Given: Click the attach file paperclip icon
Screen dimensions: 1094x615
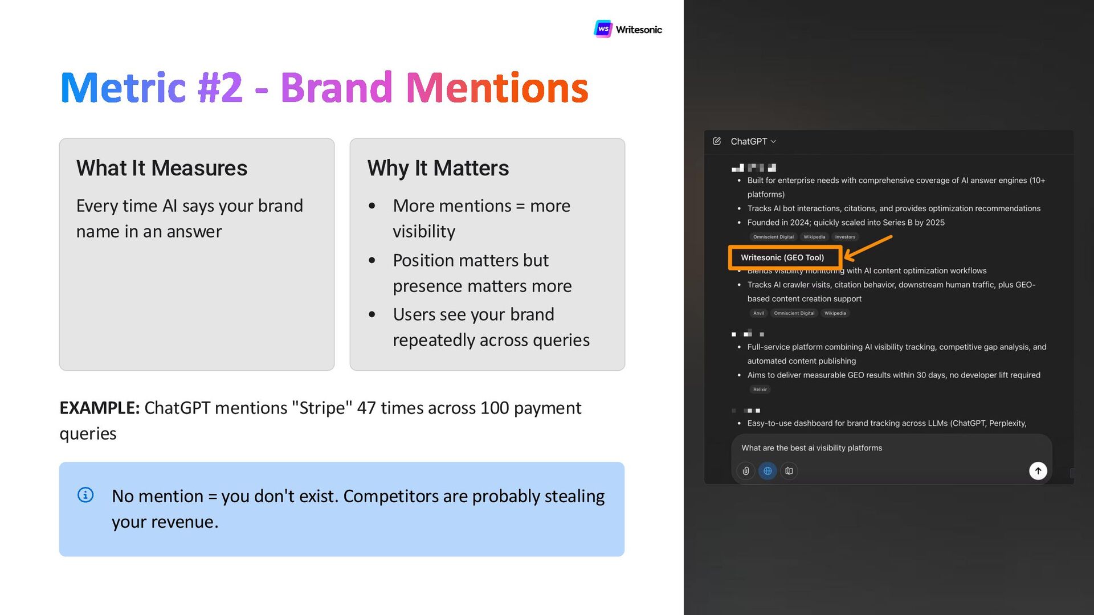Looking at the screenshot, I should point(746,471).
